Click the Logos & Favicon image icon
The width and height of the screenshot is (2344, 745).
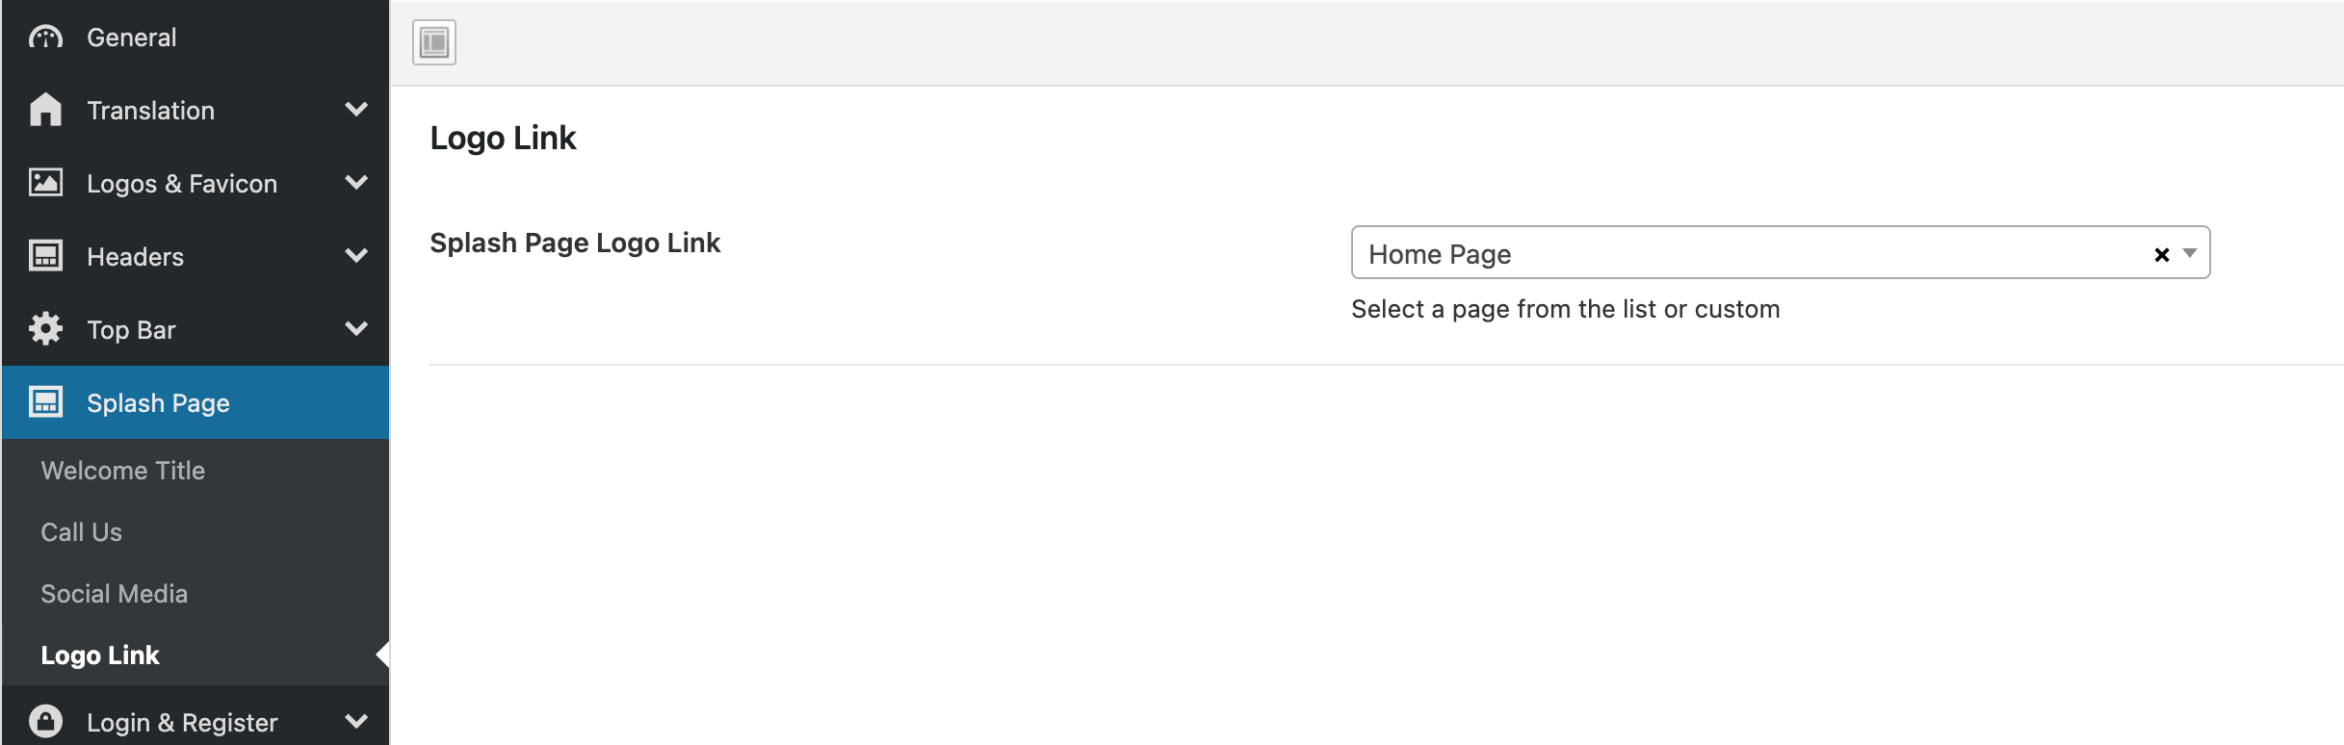tap(45, 183)
